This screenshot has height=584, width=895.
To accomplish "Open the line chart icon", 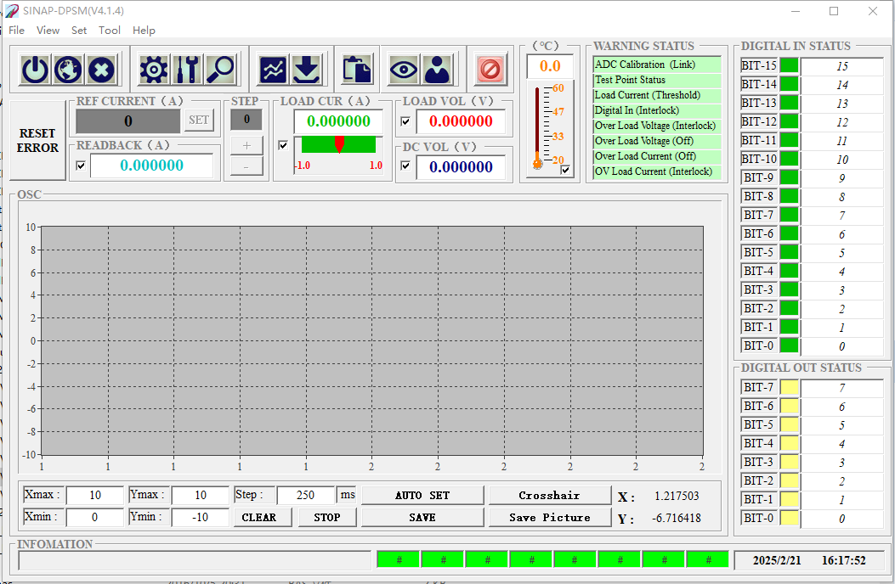I will [274, 69].
